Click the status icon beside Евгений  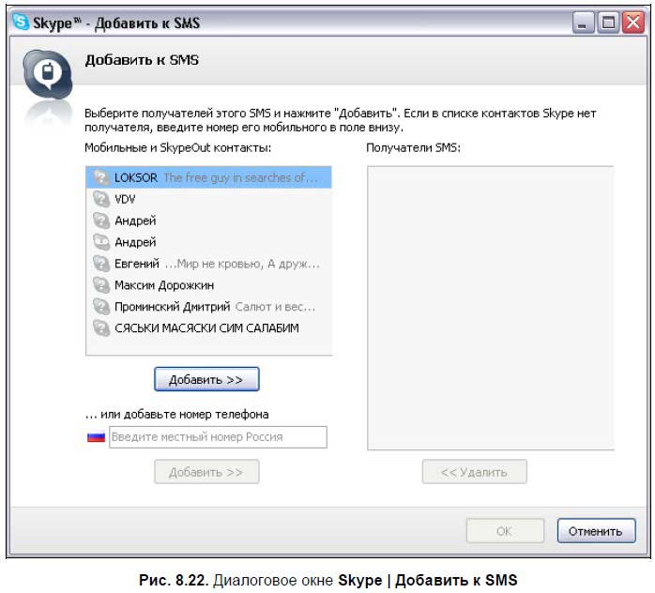pos(101,264)
